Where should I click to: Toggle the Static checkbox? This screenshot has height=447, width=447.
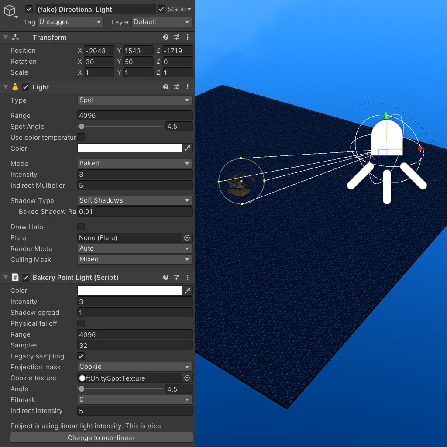click(162, 10)
